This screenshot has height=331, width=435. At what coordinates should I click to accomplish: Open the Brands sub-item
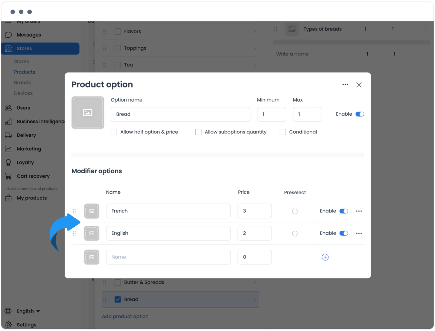point(22,82)
